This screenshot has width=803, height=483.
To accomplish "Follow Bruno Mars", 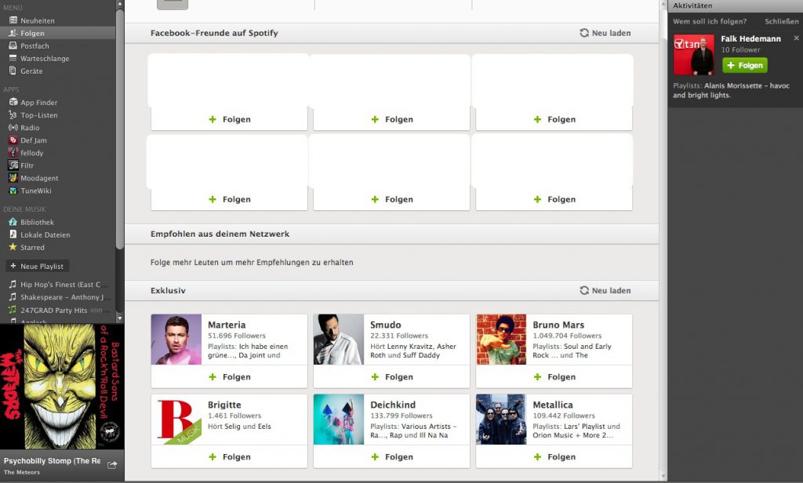I will coord(554,377).
